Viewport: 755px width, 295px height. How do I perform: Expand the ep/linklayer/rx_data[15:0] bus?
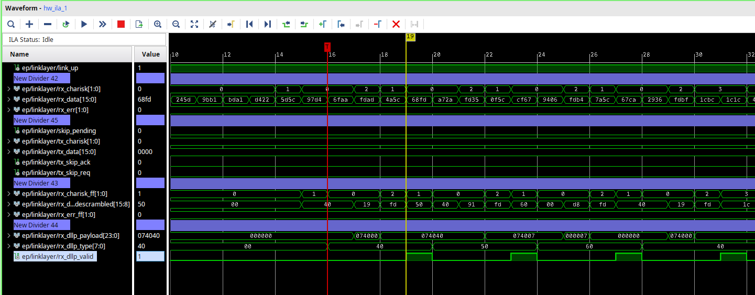8,100
